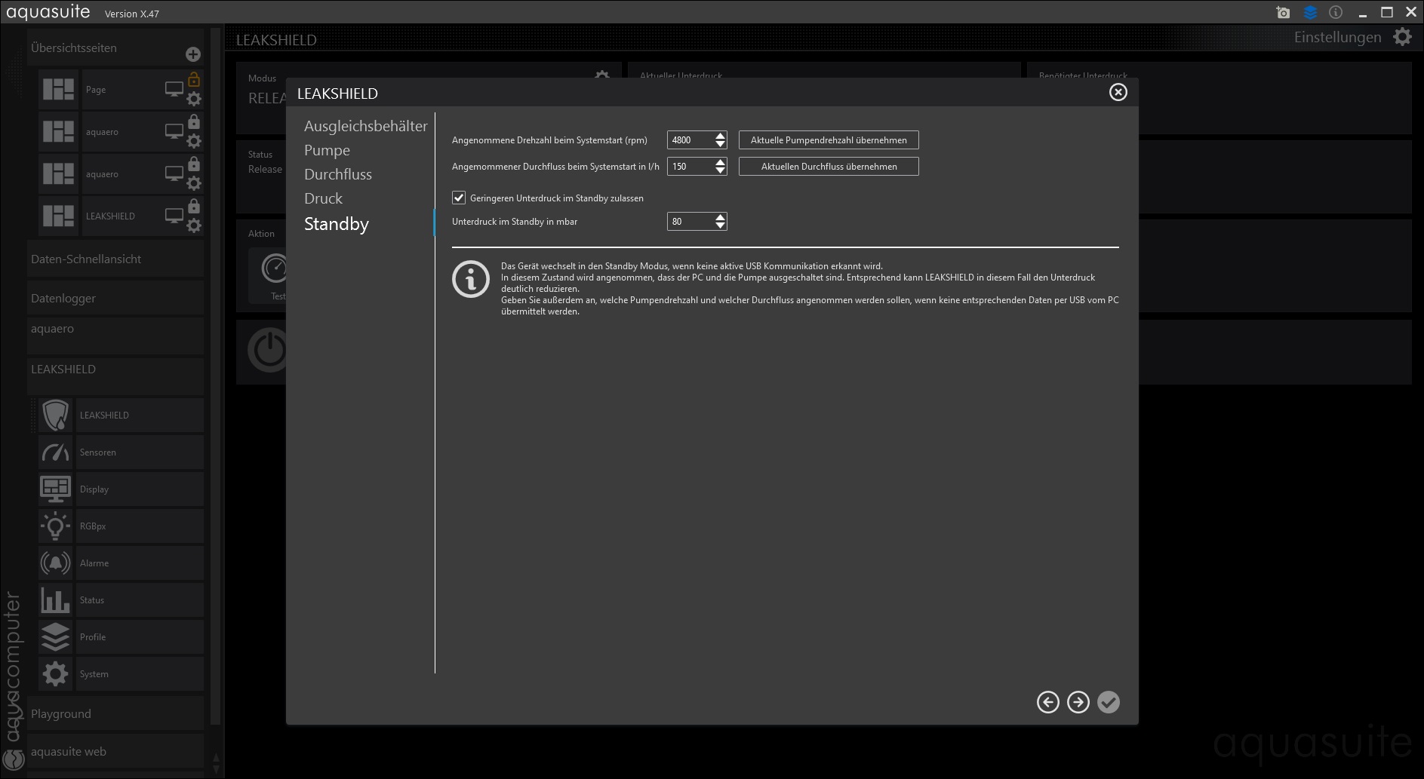Viewport: 1424px width, 779px height.
Task: Click the blue layers icon in title bar
Action: [1310, 13]
